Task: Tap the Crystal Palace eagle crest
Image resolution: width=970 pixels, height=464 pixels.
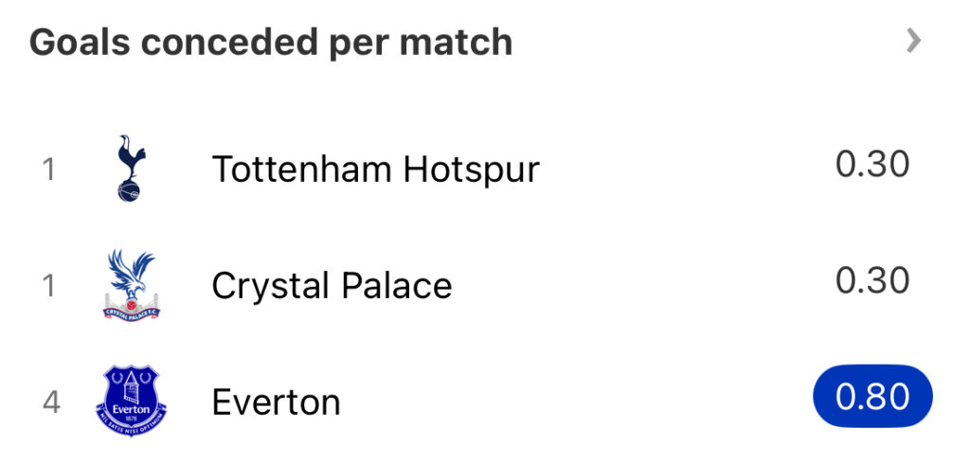Action: click(x=131, y=285)
